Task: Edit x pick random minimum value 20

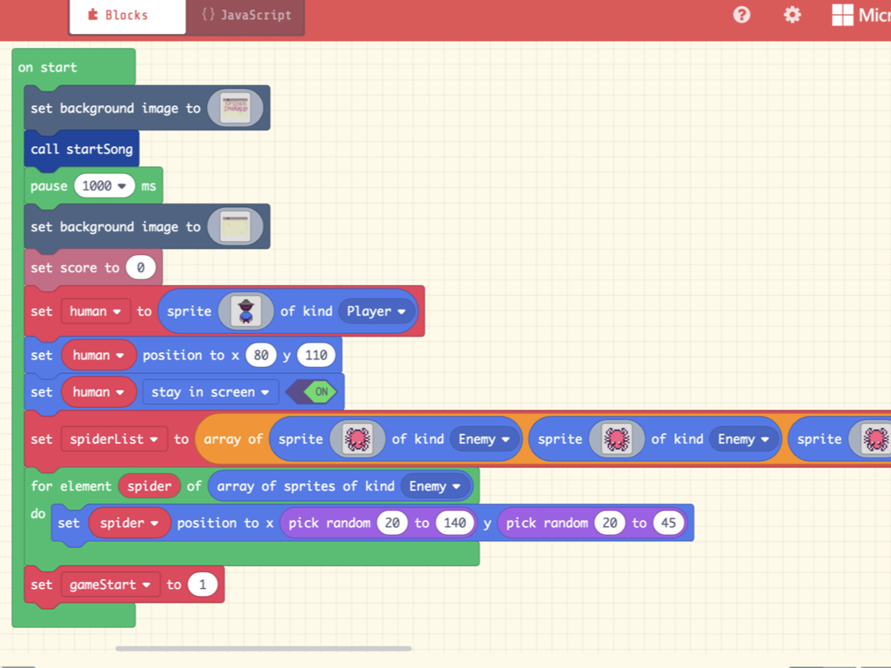Action: click(x=392, y=523)
